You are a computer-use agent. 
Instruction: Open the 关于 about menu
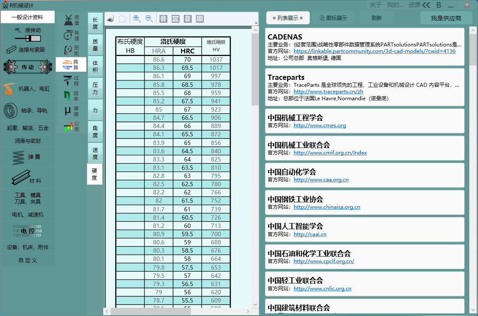click(x=376, y=5)
